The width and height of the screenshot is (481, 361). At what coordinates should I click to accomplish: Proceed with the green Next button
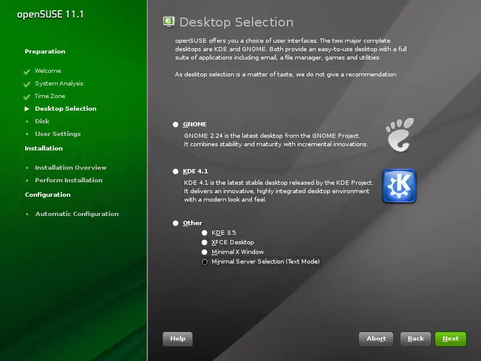coord(450,339)
